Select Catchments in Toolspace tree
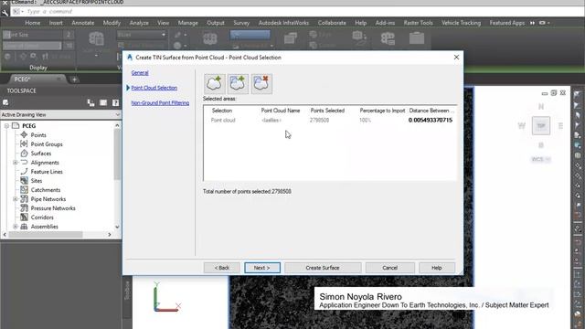This screenshot has width=585, height=329. [x=46, y=190]
